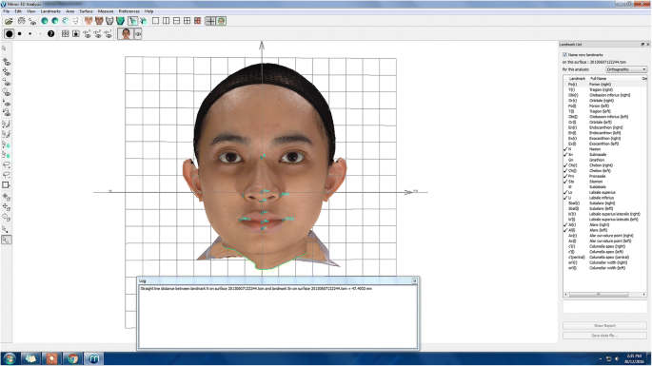
Task: Open the Windows Start menu
Action: pos(10,358)
